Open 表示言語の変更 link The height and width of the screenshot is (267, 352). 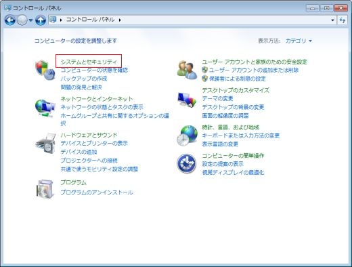(220, 144)
